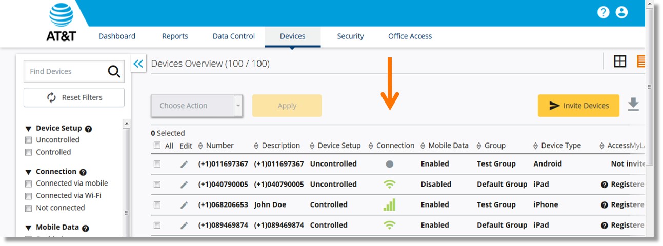The height and width of the screenshot is (246, 663).
Task: Open the Office Access tab
Action: [410, 36]
